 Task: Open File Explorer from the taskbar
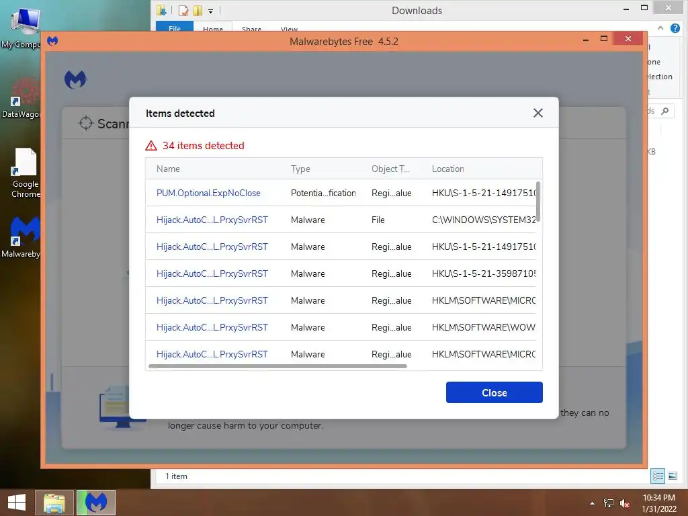[x=54, y=503]
